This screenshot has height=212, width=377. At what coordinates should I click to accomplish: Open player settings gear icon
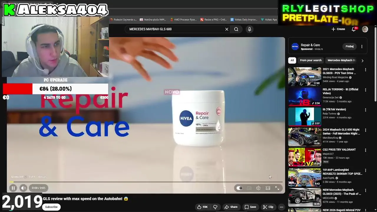click(x=258, y=188)
